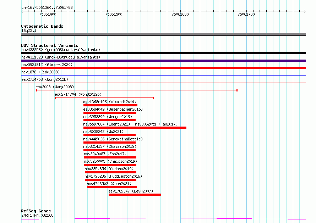Click the nsv4743502 red bar
Screen dimensions: 316x223
click(112, 187)
